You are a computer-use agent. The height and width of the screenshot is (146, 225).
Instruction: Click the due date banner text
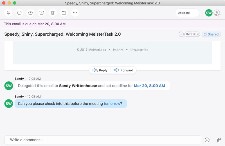click(x=35, y=24)
